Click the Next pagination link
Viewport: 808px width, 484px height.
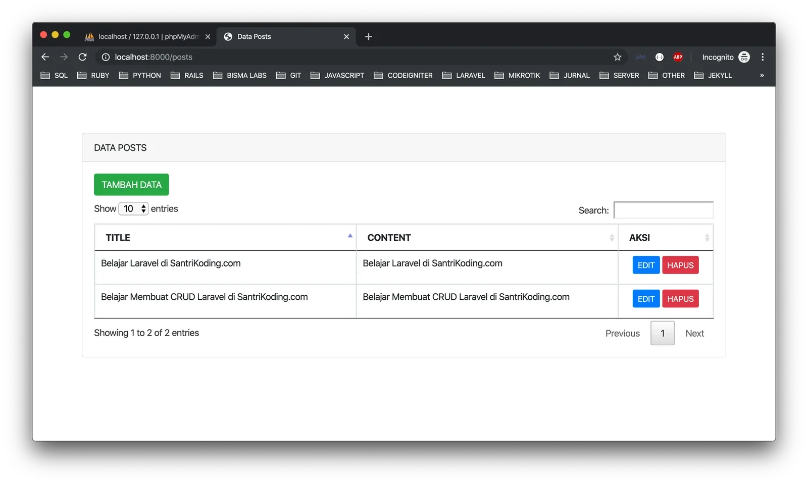point(694,333)
